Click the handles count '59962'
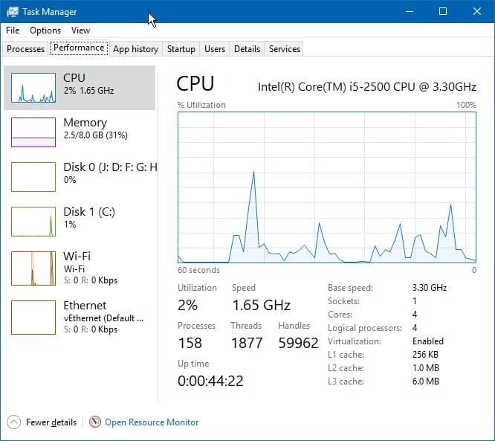 (x=298, y=343)
